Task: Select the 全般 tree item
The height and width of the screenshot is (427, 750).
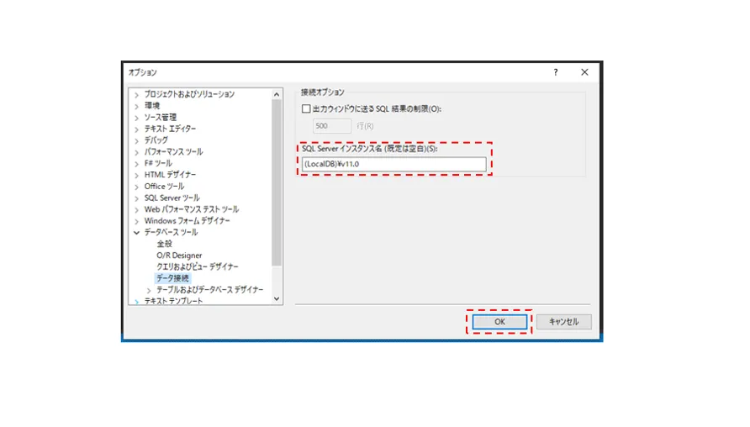Action: (164, 244)
